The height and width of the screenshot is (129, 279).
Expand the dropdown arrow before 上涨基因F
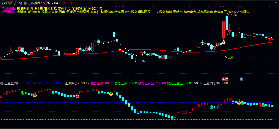click(2, 83)
